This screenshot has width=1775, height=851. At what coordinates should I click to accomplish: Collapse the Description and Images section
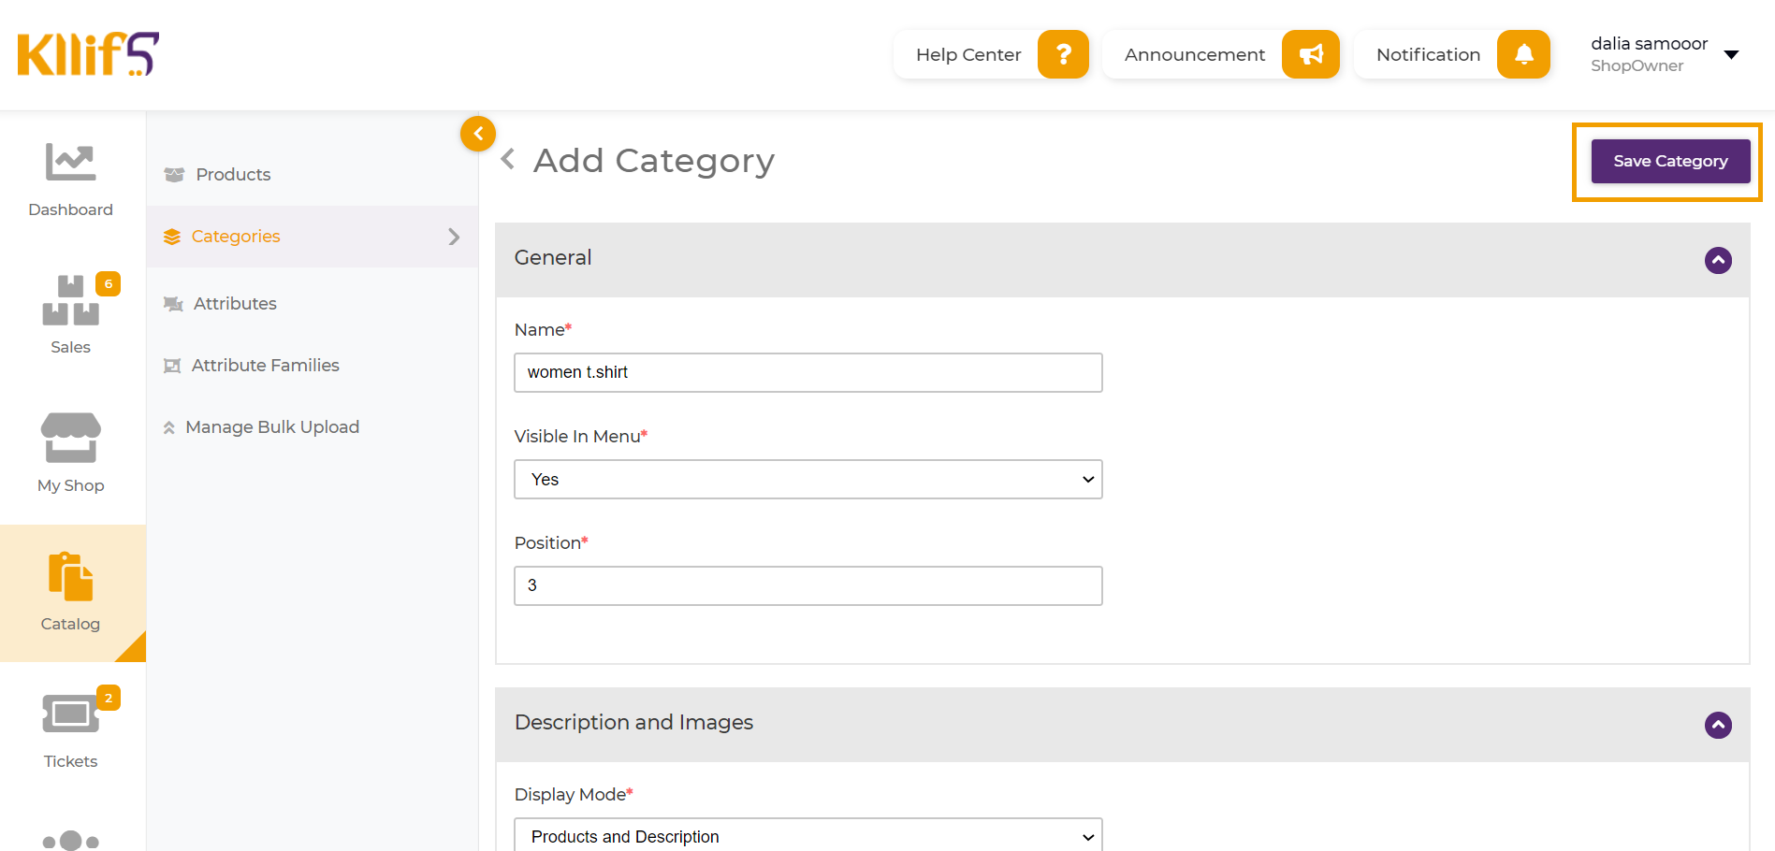[1718, 725]
